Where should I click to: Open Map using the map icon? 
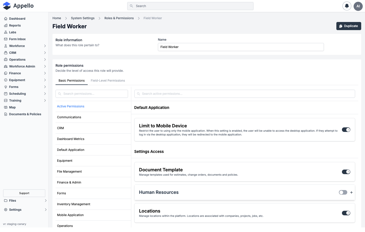click(x=6, y=107)
